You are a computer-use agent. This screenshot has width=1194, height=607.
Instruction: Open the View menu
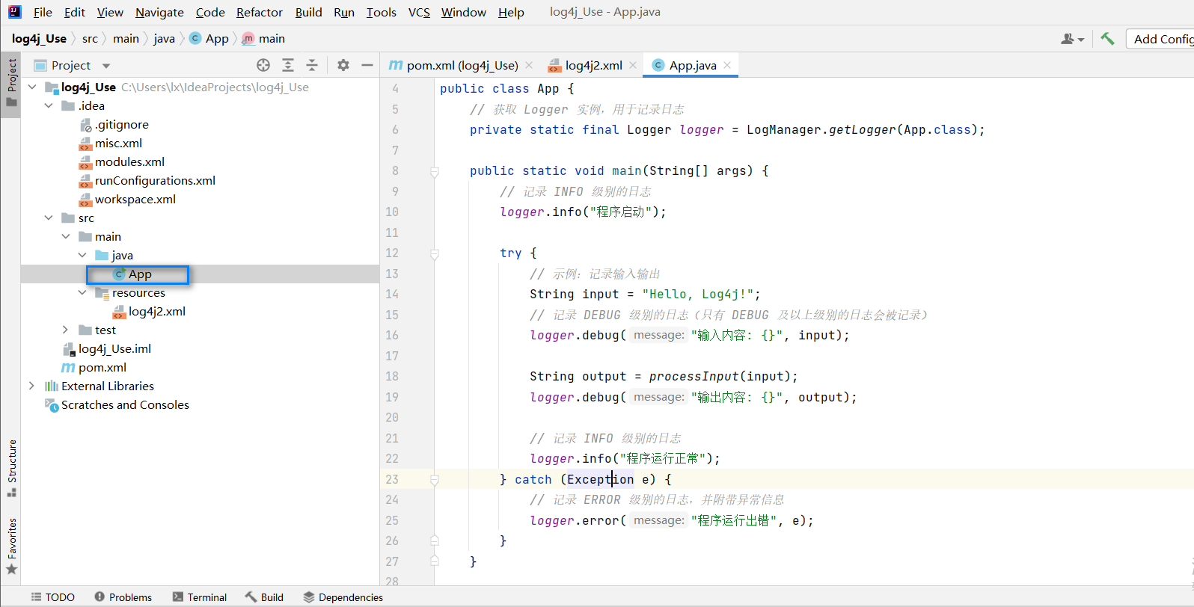tap(110, 12)
